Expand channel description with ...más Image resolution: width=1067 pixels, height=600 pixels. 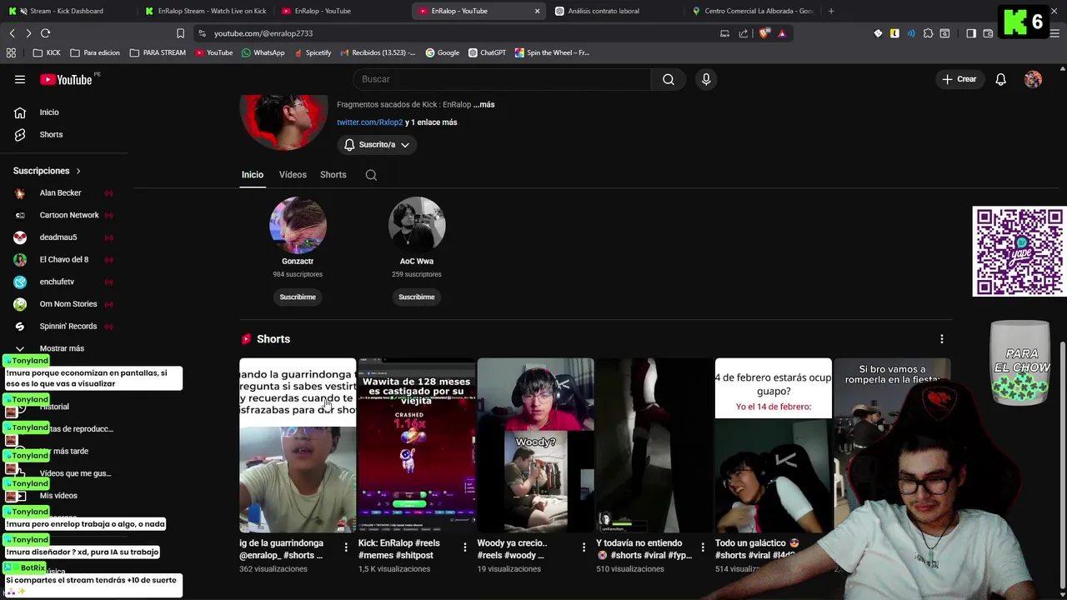pyautogui.click(x=483, y=104)
